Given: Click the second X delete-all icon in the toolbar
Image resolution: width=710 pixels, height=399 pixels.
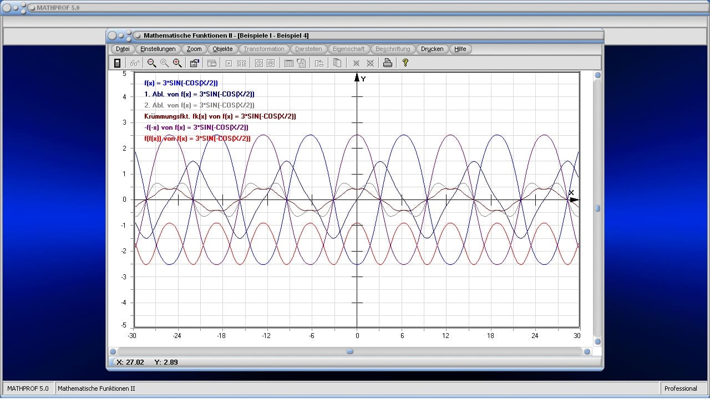Looking at the screenshot, I should point(370,63).
